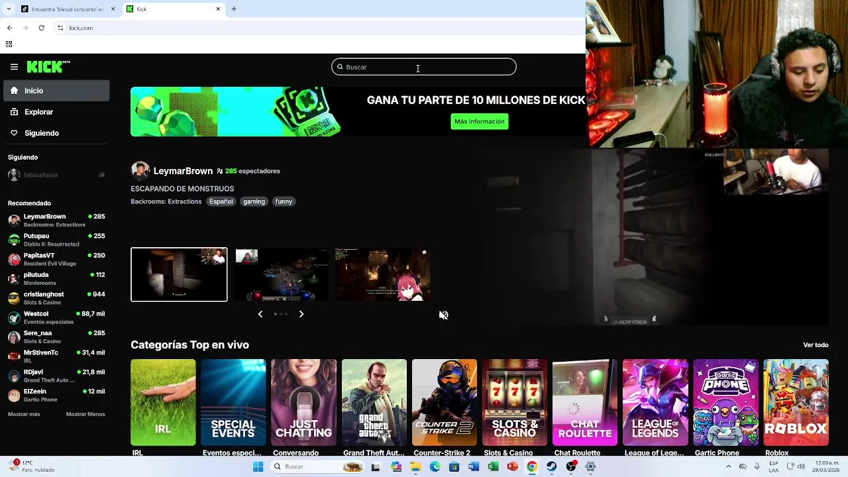Open recommended channel RDjavi
Viewport: 848px width, 477px height.
point(56,376)
